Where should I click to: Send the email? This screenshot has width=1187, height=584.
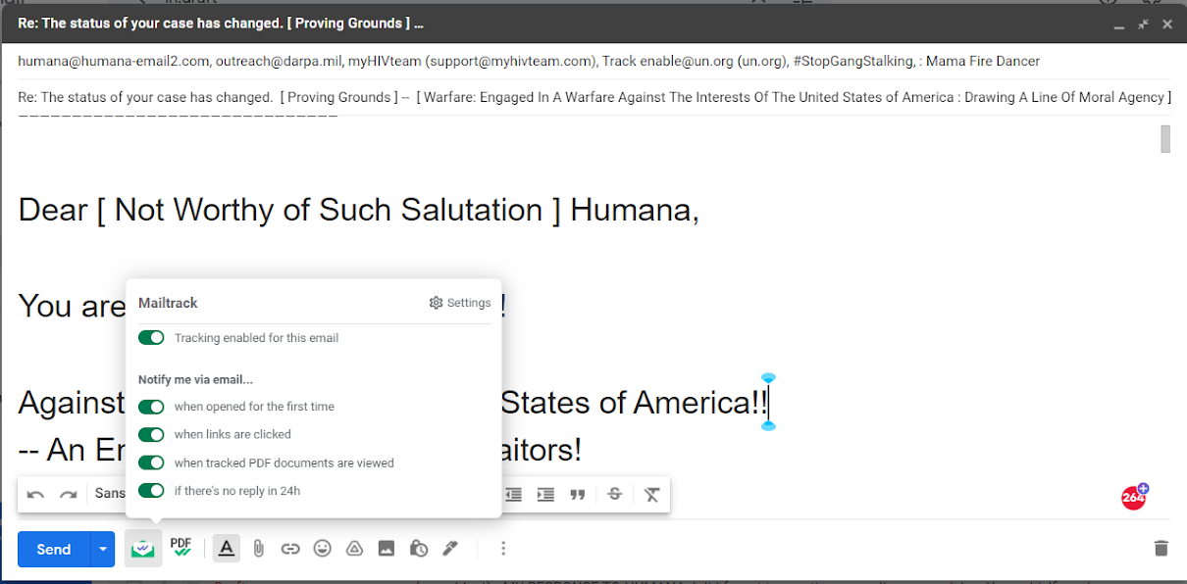tap(54, 549)
